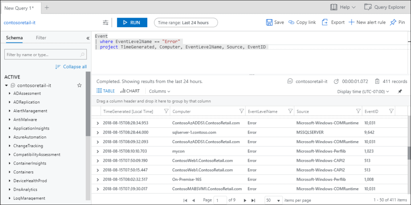Open the Columns dropdown
The width and height of the screenshot is (411, 205).
(159, 91)
